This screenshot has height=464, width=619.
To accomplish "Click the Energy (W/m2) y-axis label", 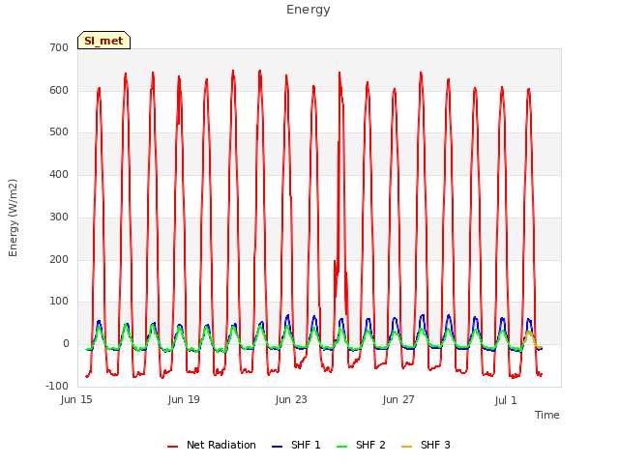I will (13, 217).
